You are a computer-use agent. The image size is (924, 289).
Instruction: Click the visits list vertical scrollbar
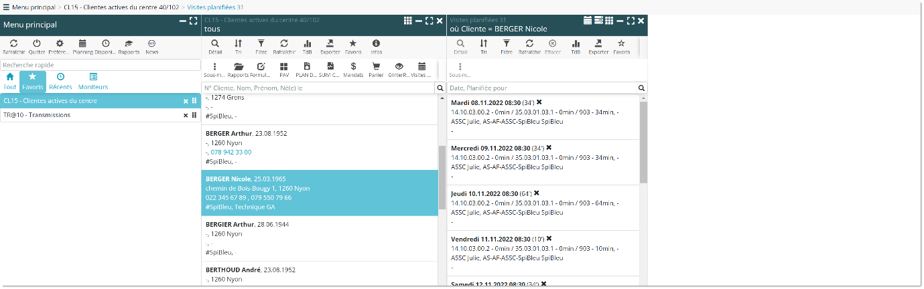click(643, 142)
